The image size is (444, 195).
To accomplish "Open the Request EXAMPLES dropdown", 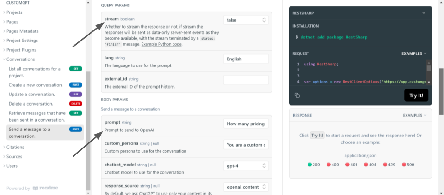I will click(414, 53).
